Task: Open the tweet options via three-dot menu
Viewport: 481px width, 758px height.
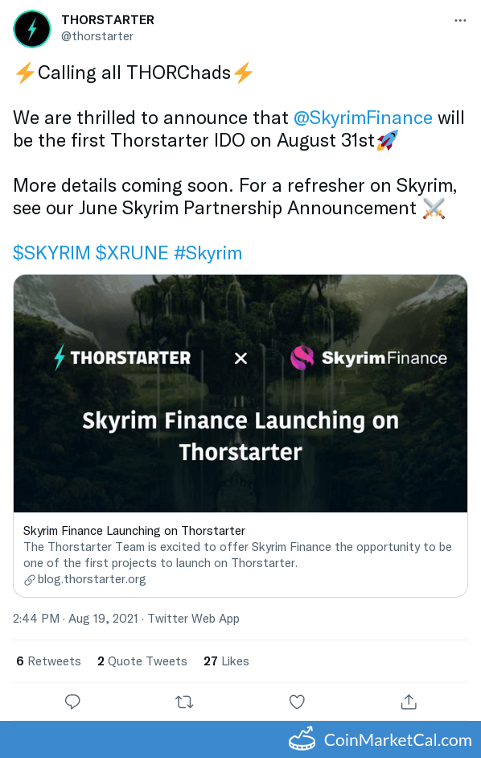Action: [x=460, y=20]
